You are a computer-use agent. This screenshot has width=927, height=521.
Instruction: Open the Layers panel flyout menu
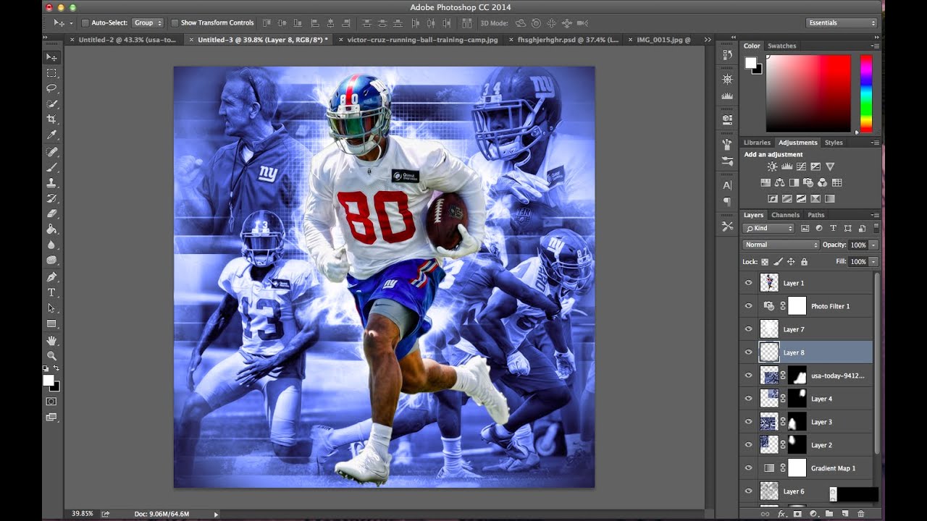click(874, 215)
